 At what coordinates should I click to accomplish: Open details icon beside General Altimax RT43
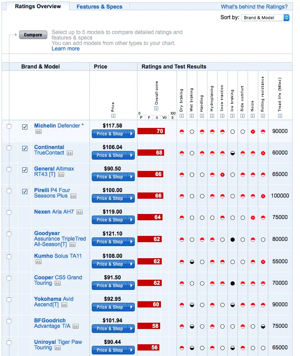point(61,174)
